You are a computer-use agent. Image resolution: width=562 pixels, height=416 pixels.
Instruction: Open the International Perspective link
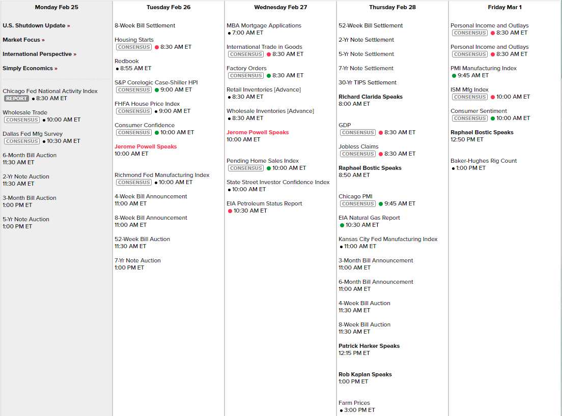pyautogui.click(x=39, y=54)
